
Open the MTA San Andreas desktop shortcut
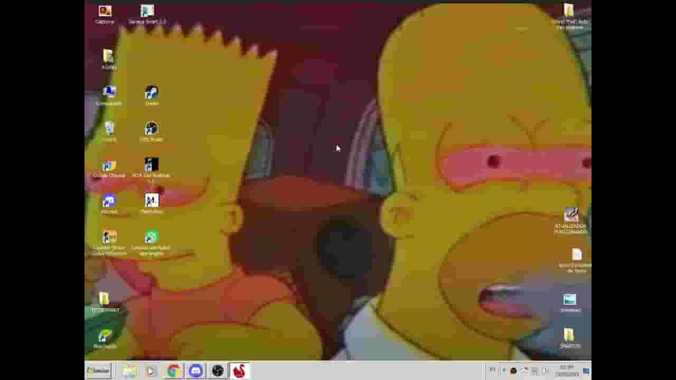click(152, 170)
